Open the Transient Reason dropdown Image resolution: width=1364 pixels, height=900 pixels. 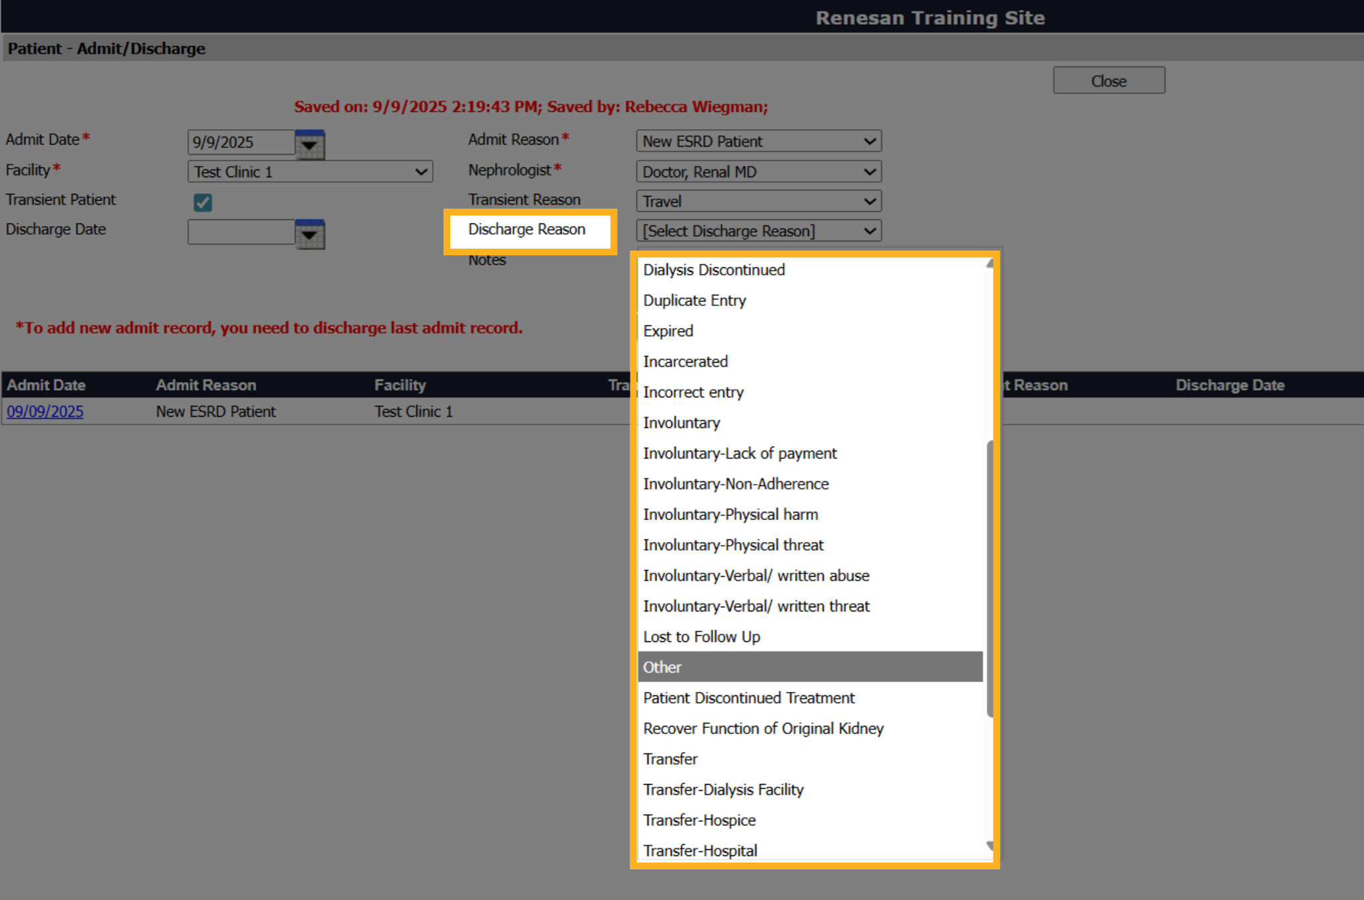pyautogui.click(x=758, y=201)
